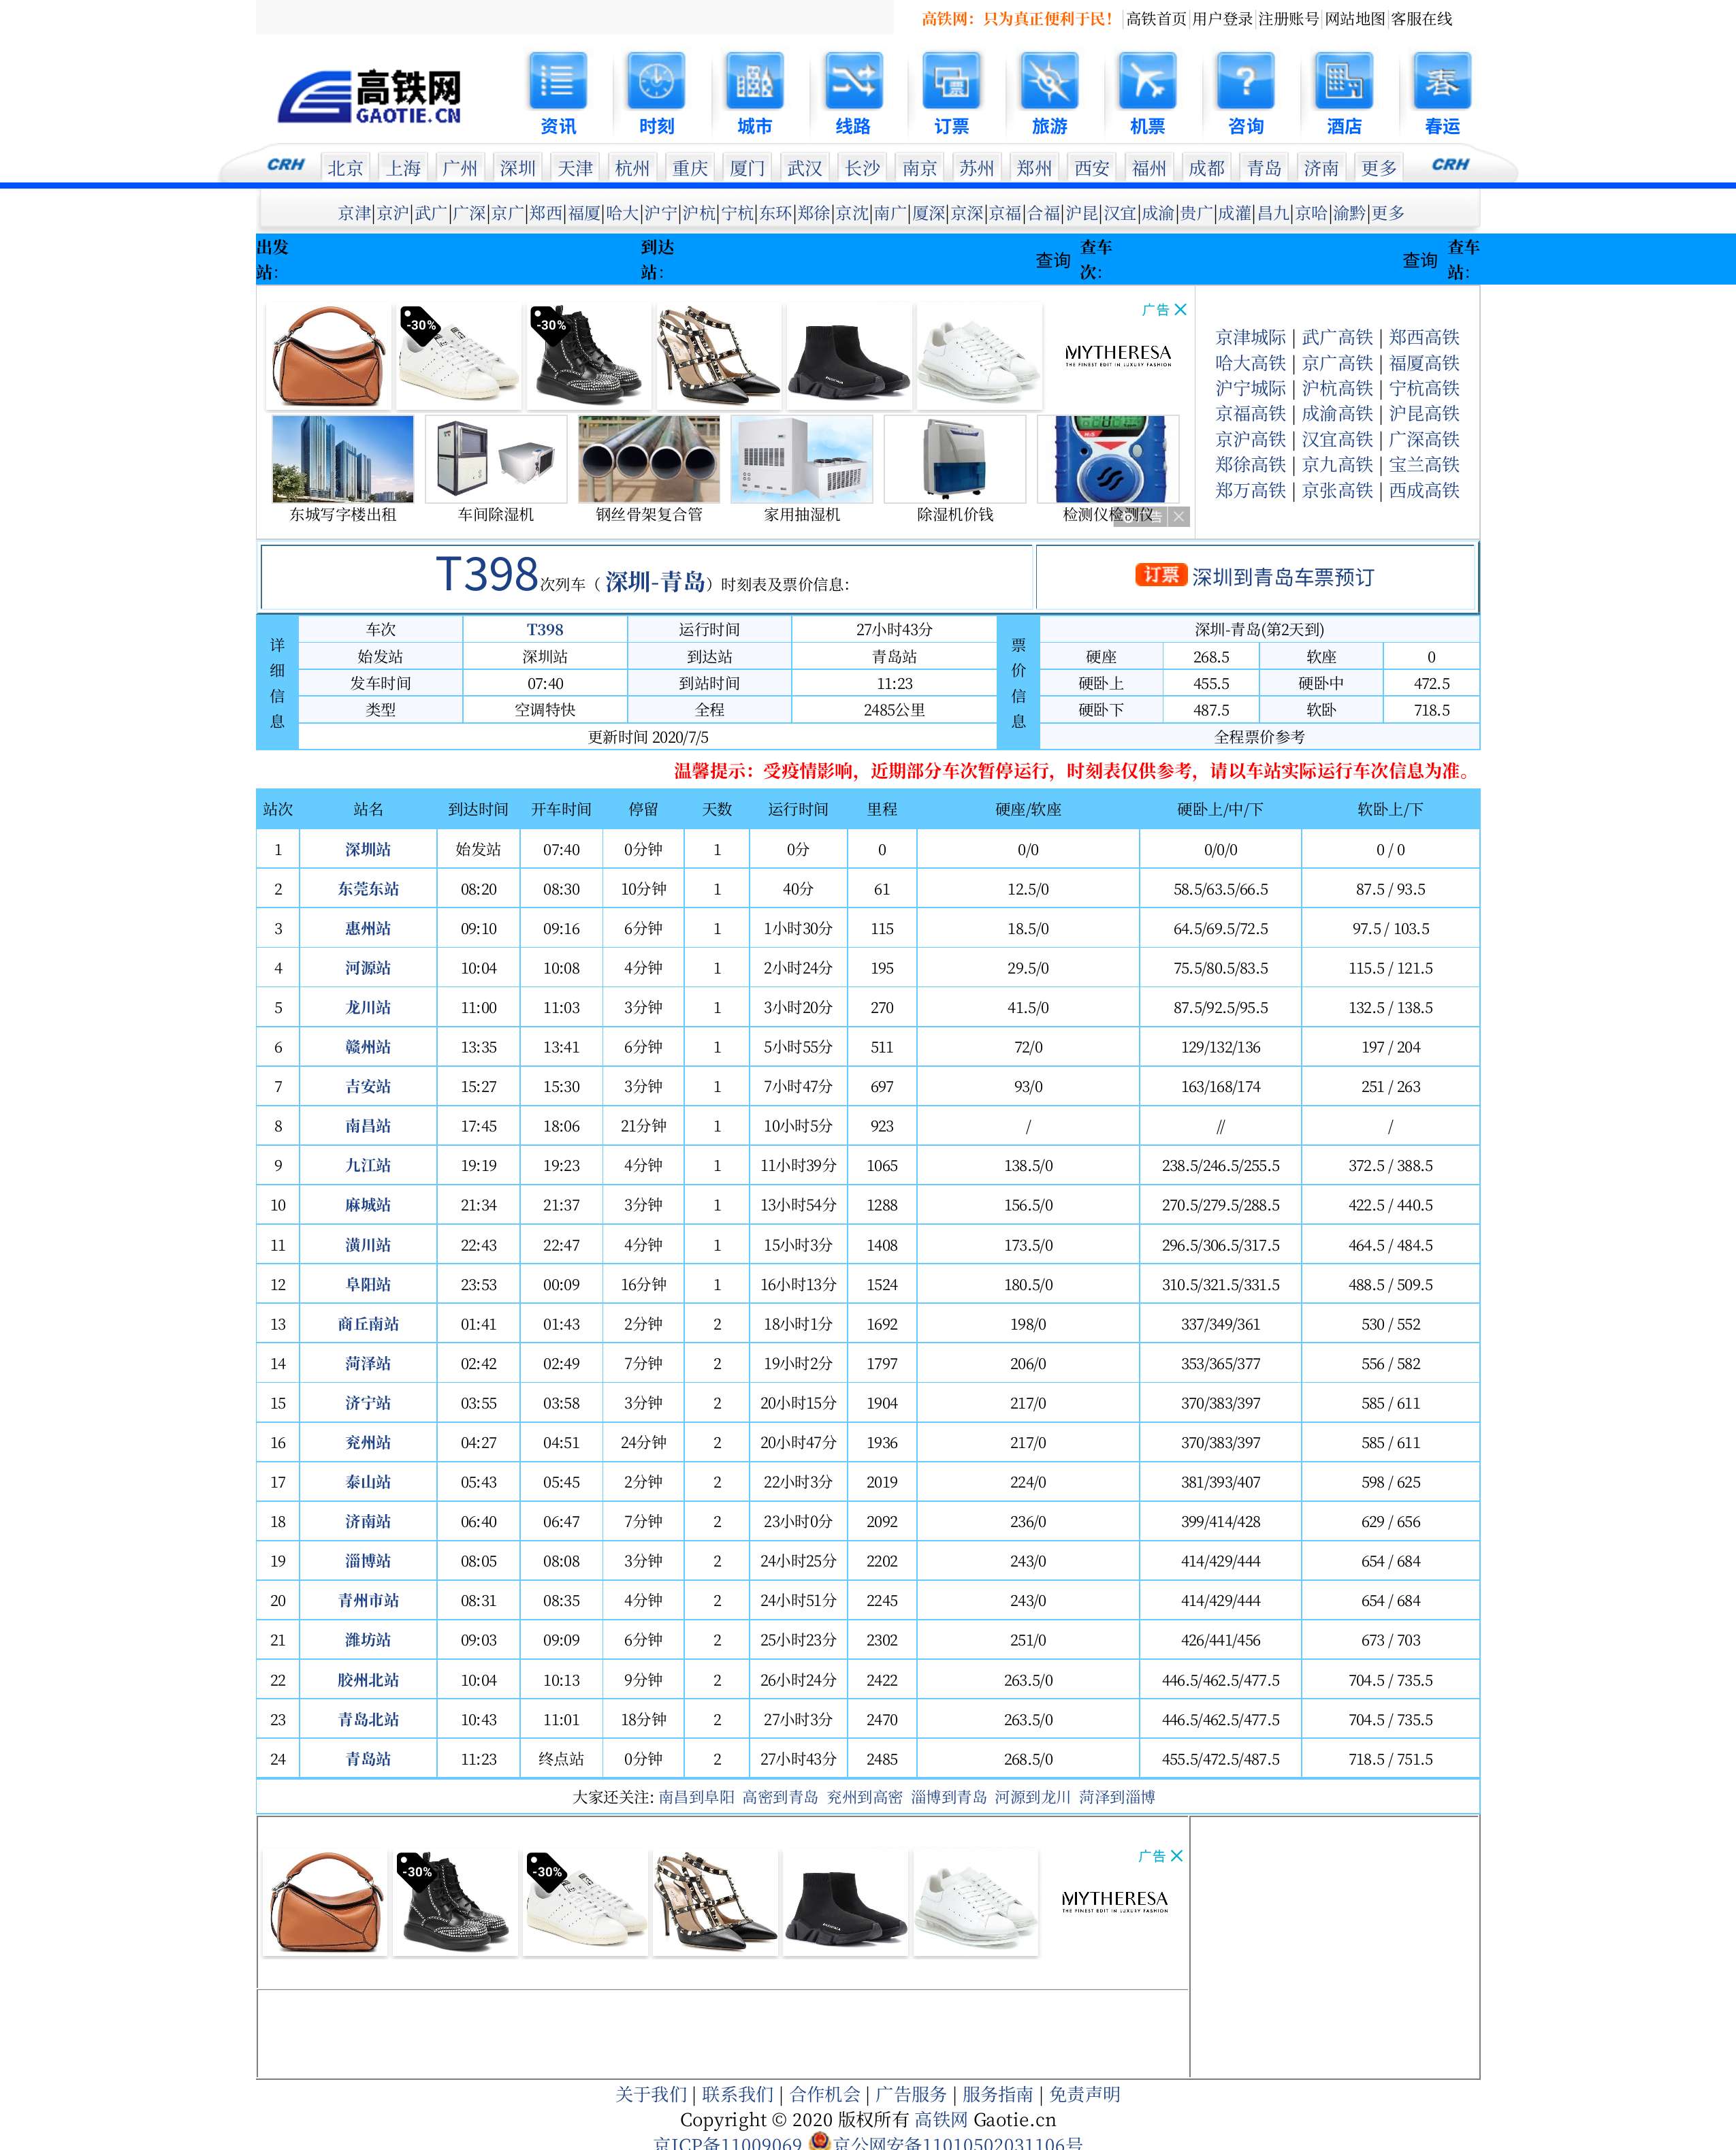Close the top advertisement banner
1736x2150 pixels.
1181,310
